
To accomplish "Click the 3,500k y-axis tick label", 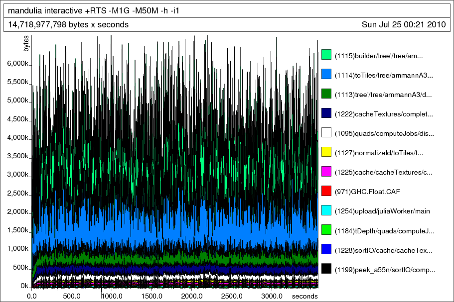I will (x=17, y=156).
